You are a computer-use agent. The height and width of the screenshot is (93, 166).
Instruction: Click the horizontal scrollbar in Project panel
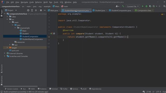pos(20,86)
